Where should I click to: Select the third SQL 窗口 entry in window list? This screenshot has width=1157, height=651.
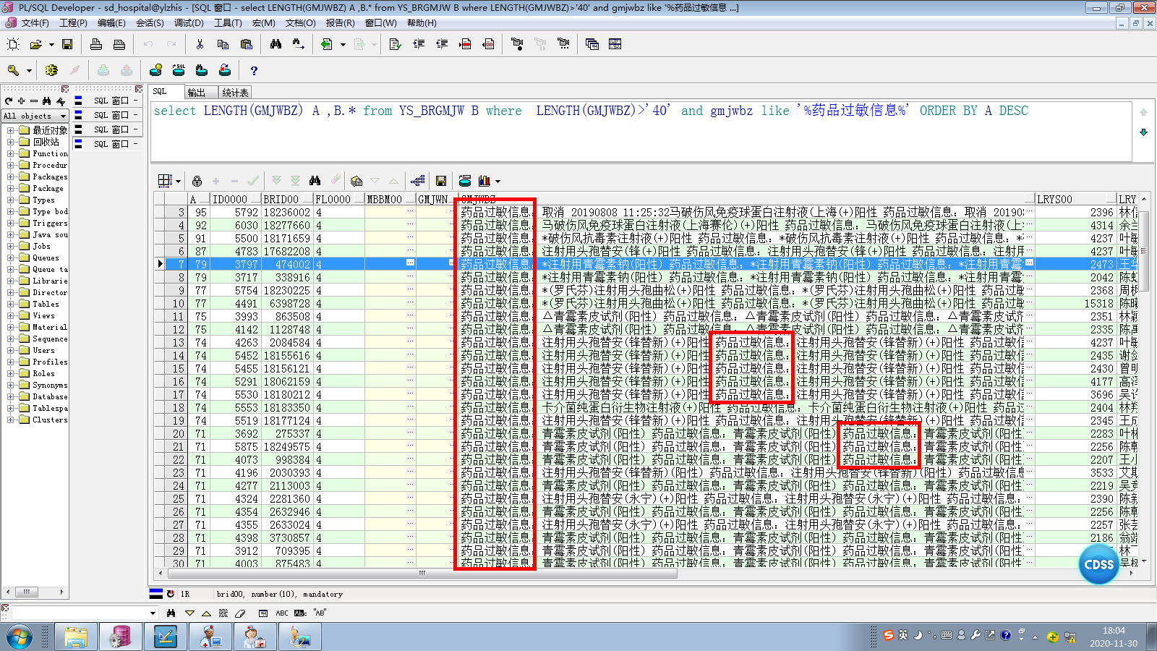110,129
